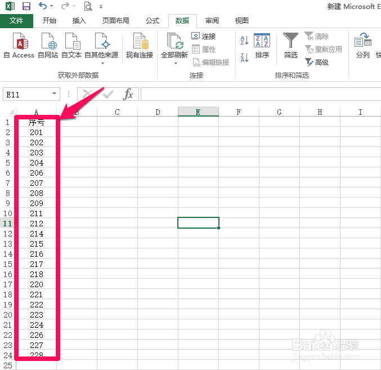Screen dimensions: 381x370
Task: Select cell containing 201
Action: click(x=36, y=132)
